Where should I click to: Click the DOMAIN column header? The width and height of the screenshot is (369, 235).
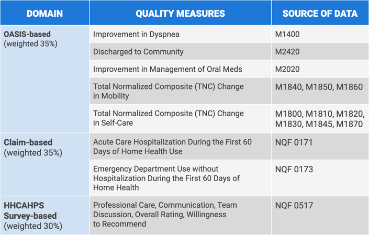44,14
